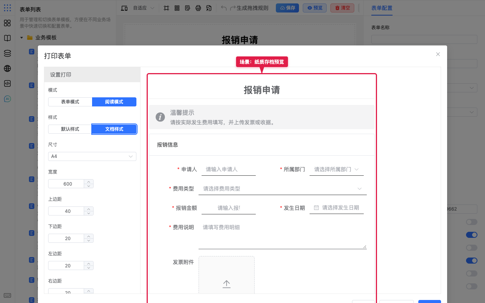Select 默认样式 under 样式

[x=70, y=129]
